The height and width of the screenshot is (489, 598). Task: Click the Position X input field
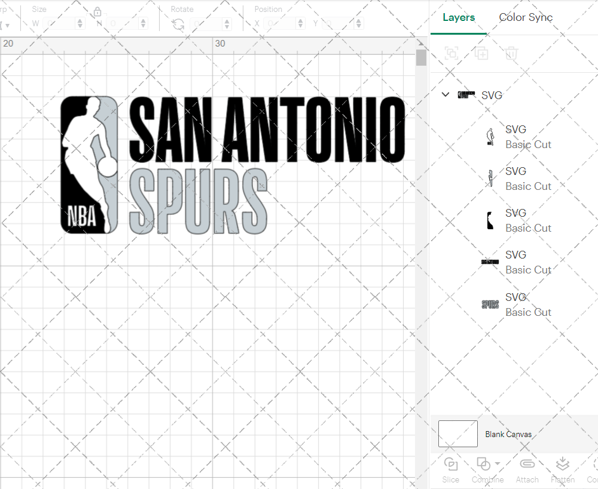tap(280, 24)
